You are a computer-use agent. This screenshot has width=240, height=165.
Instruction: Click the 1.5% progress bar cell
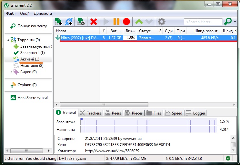130,38
